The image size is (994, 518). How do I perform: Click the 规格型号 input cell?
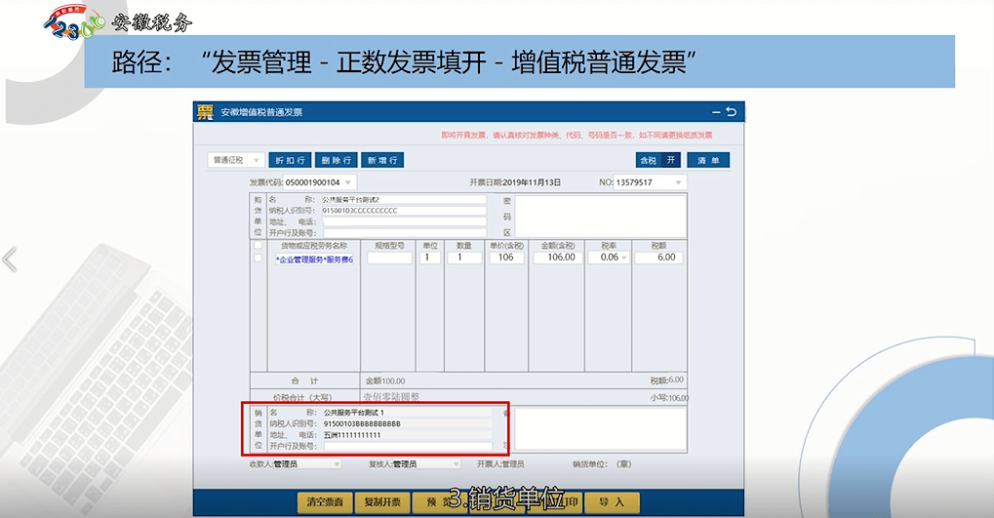click(x=389, y=259)
